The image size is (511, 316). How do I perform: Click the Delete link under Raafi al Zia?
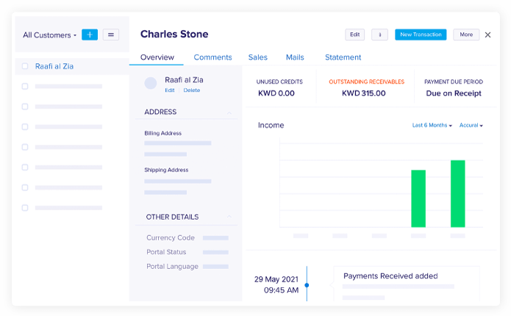pos(192,90)
